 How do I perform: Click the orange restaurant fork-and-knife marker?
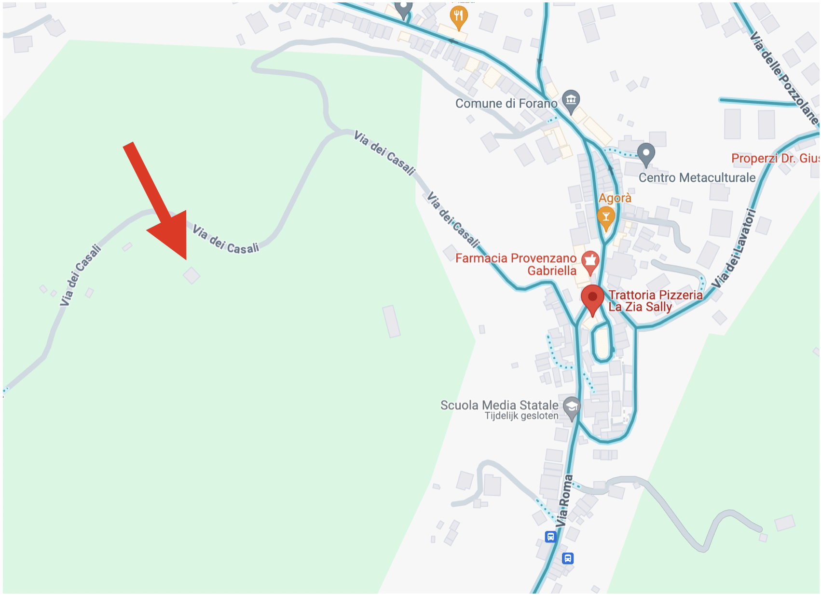[x=458, y=17]
